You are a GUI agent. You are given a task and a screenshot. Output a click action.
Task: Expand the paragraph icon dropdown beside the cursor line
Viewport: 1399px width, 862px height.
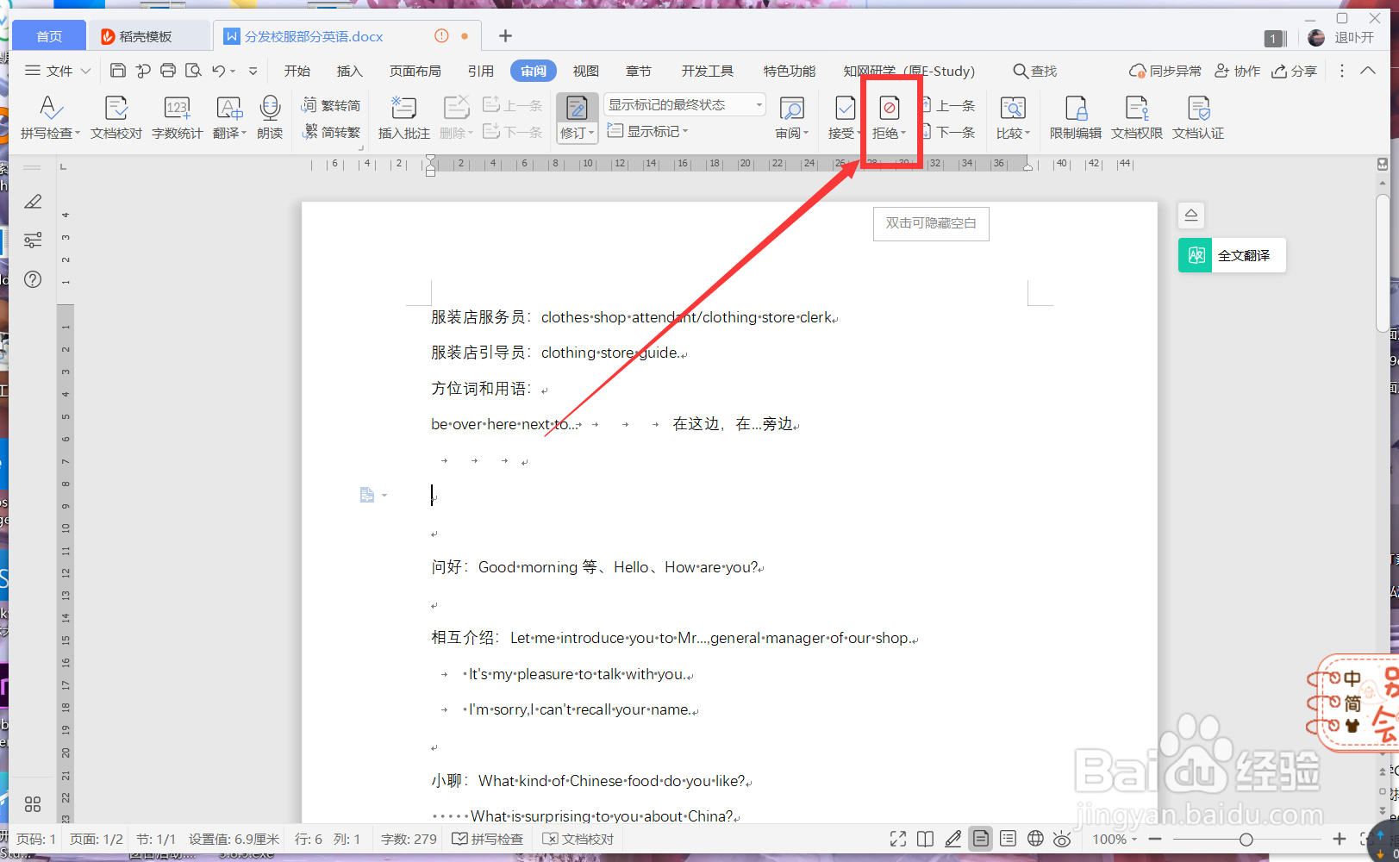[x=384, y=495]
